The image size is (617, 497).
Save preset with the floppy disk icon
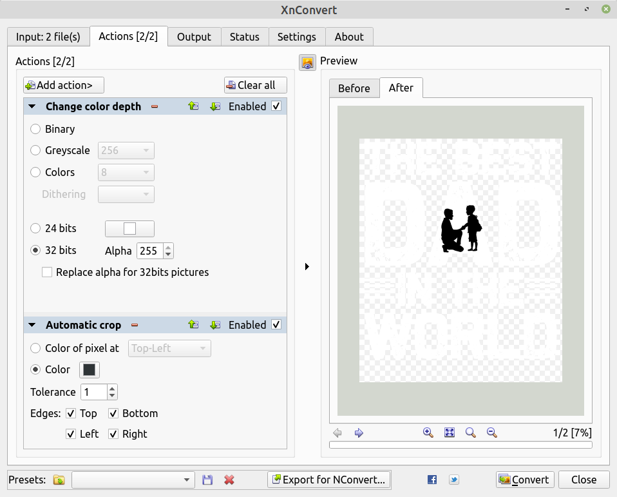point(207,480)
